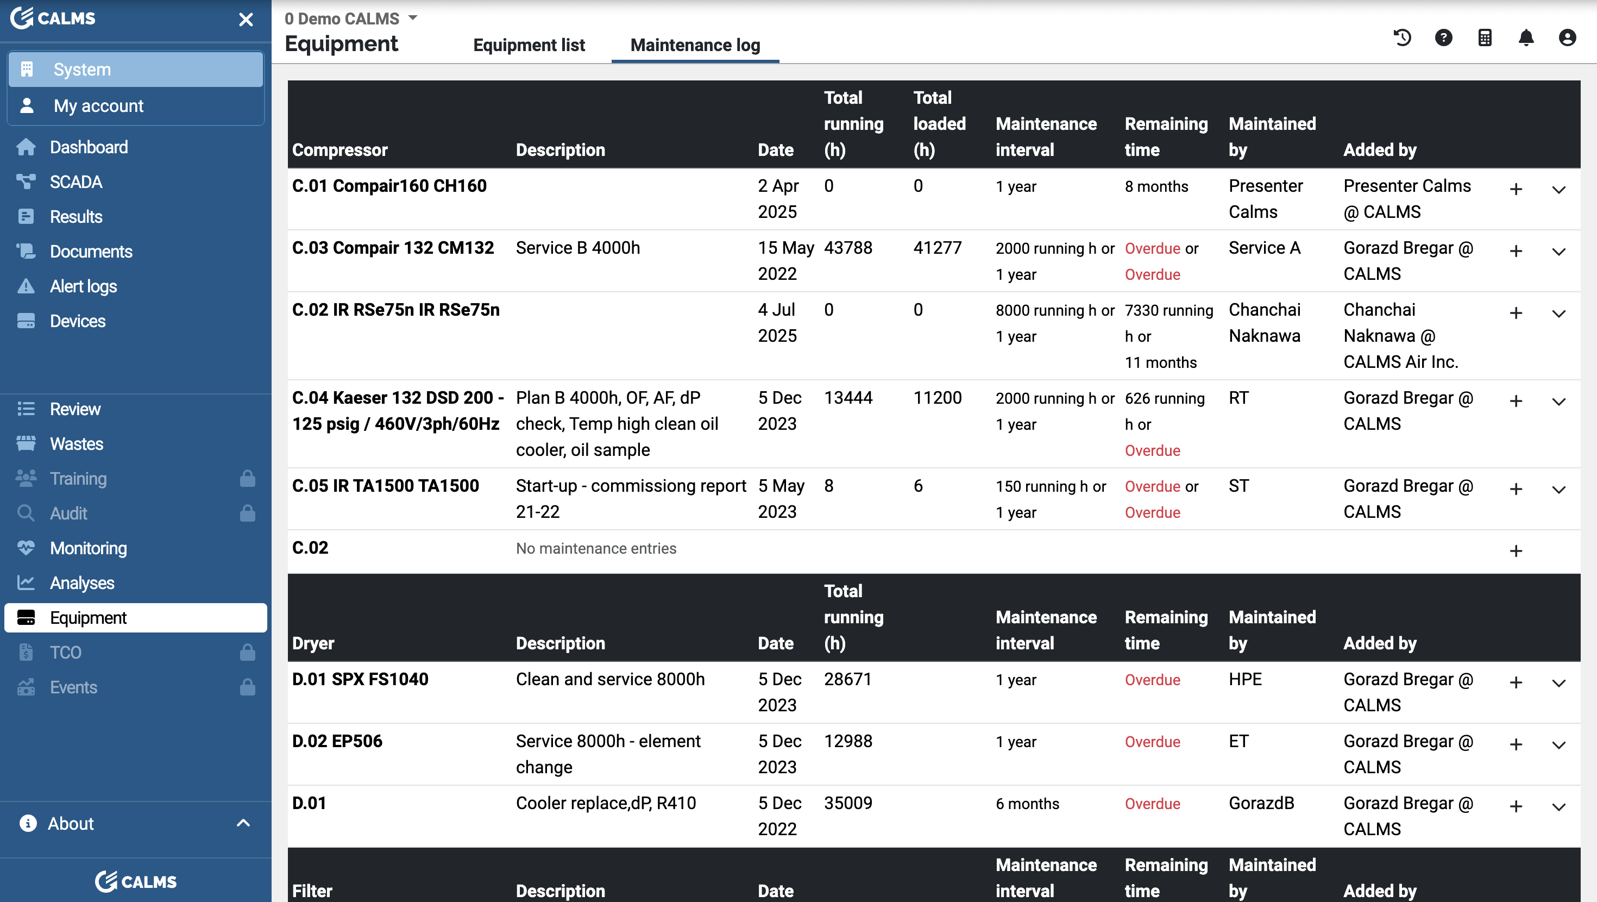Click the Filter table column header
1597x902 pixels.
(312, 891)
